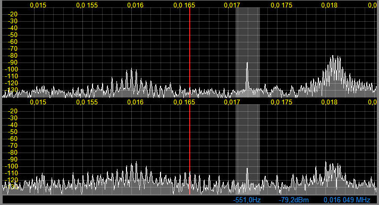
Task: Click the 0,018 frequency label on top scale
Action: click(330, 5)
